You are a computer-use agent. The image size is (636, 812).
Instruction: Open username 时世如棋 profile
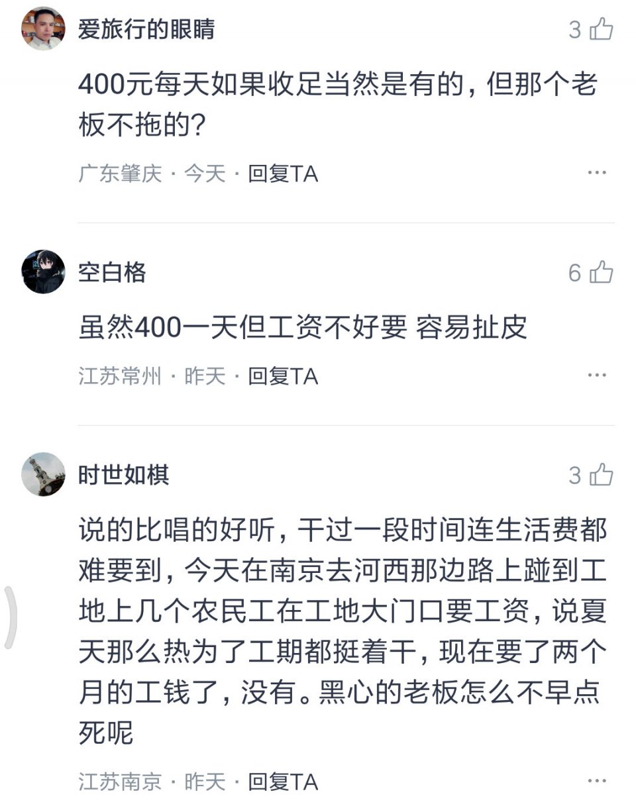(124, 475)
